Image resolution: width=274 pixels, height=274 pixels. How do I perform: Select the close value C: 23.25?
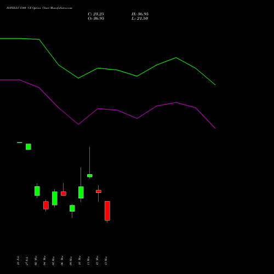coord(96,14)
